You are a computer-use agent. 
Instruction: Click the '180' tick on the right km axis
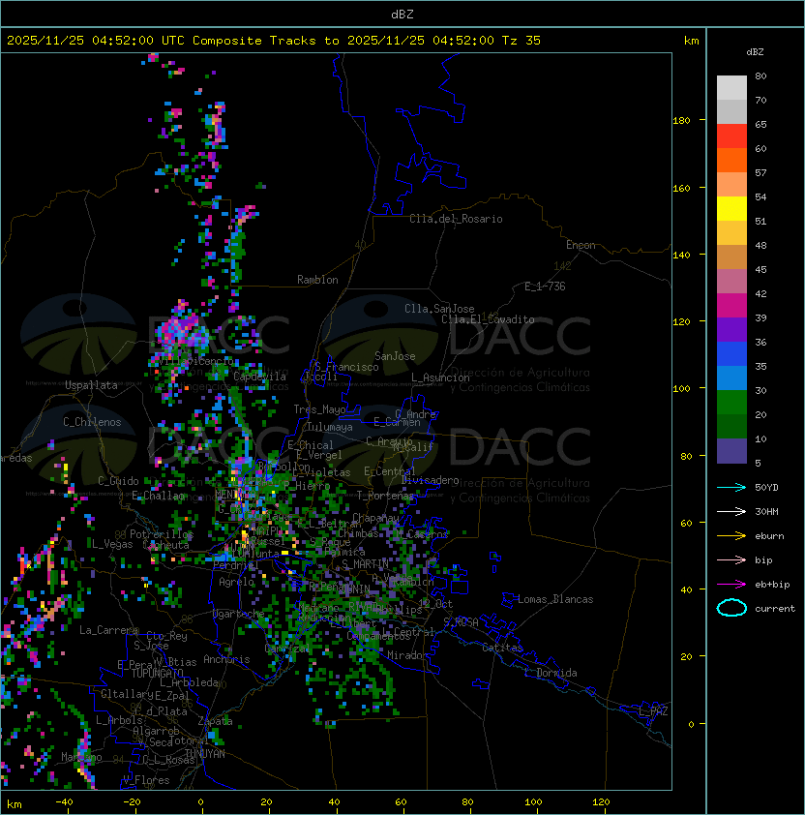pos(681,121)
